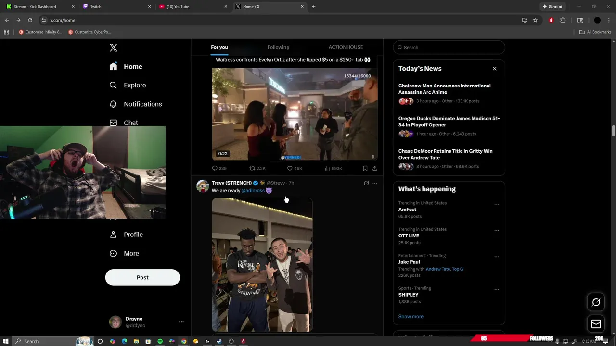616x346 pixels.
Task: Open options for Jake Paul trend
Action: [x=496, y=257]
